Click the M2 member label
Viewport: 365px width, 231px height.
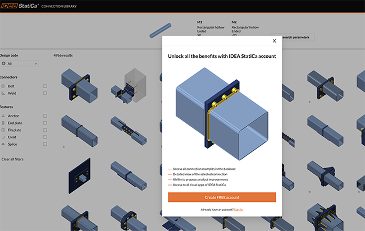coord(234,22)
